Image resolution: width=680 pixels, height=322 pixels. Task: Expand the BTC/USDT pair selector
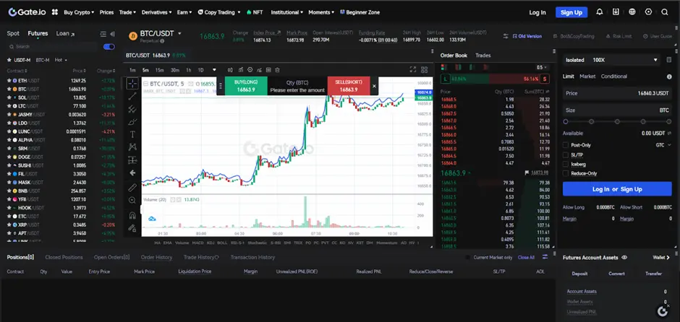[179, 33]
